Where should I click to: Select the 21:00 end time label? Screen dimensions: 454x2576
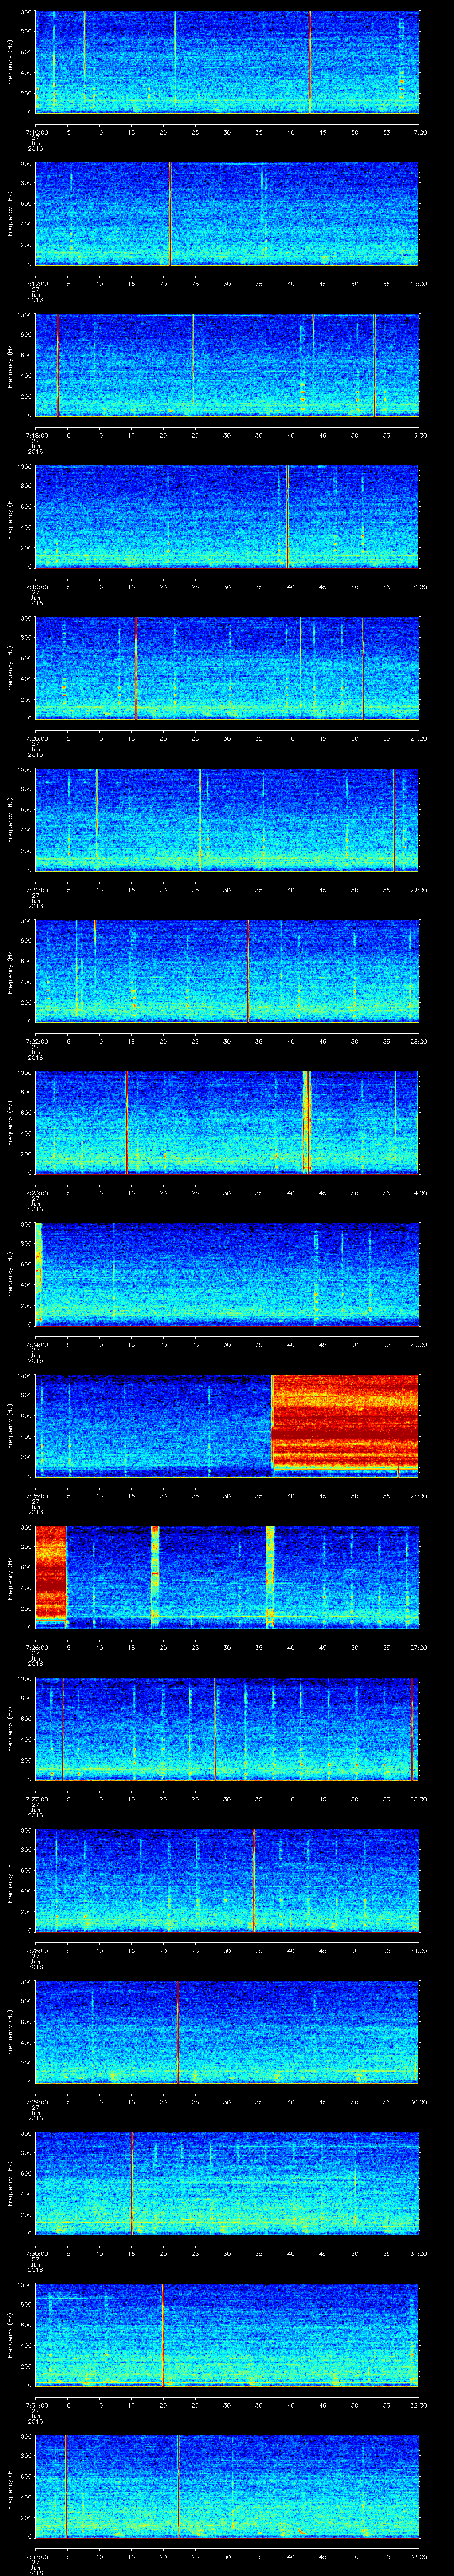click(418, 739)
